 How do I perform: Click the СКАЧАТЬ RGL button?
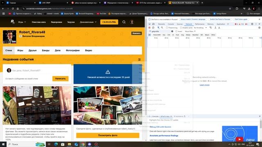(109, 22)
